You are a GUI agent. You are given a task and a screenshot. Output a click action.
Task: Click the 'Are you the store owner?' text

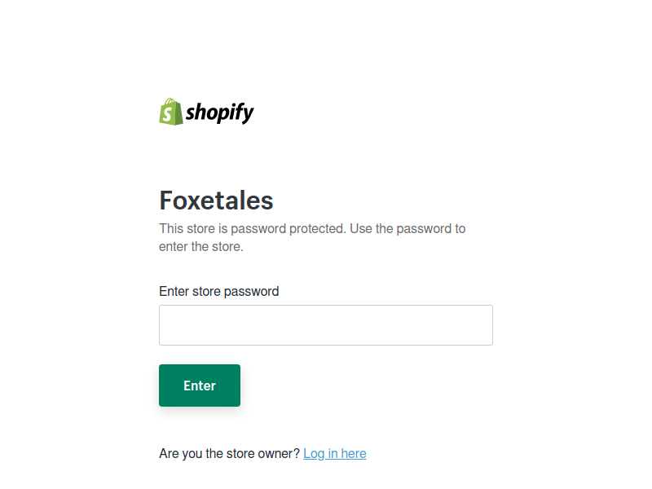coord(229,454)
